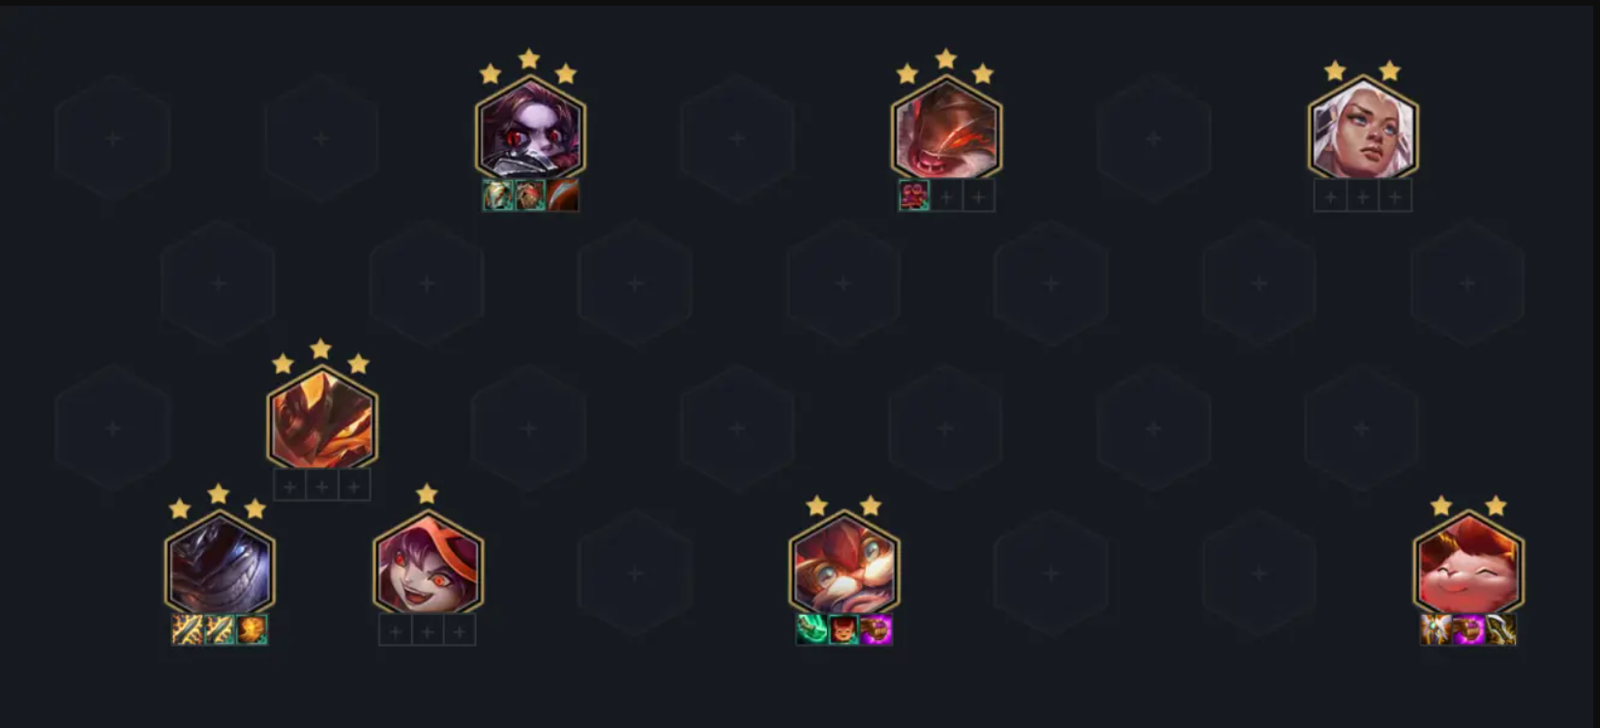This screenshot has height=728, width=1600.
Task: Select the red slashing champion with cloth item
Action: [x=946, y=129]
